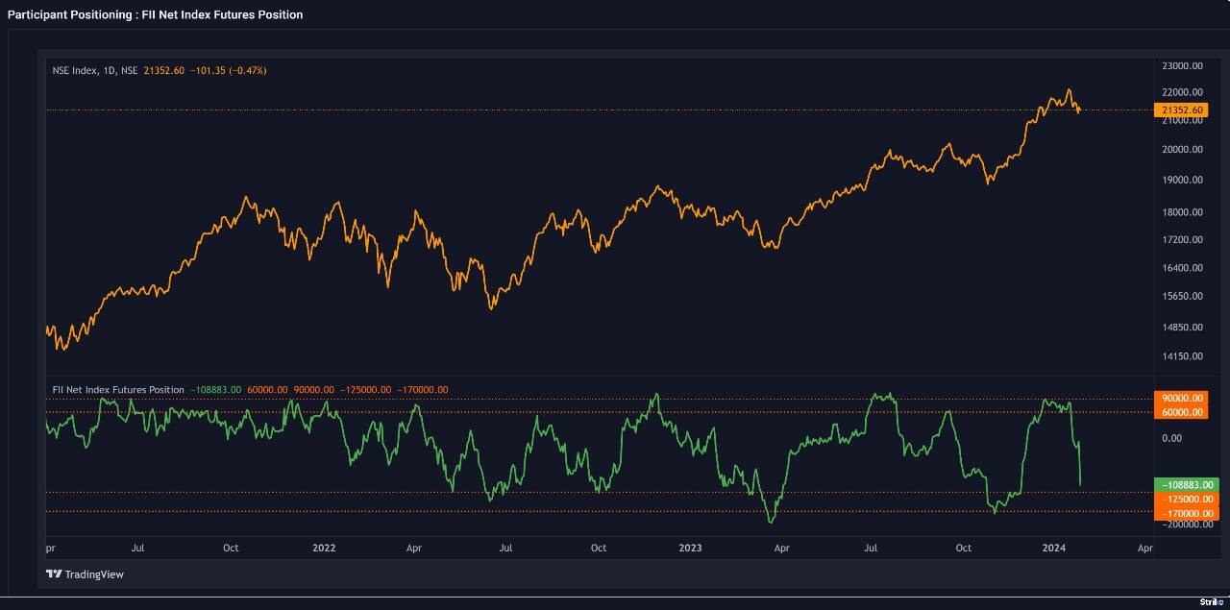
Task: Click the orange 90000.00 level tag
Action: 1184,398
